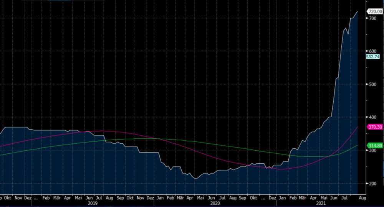The height and width of the screenshot is (207, 384).
Task: Select the 2019 year label
Action: tap(93, 203)
